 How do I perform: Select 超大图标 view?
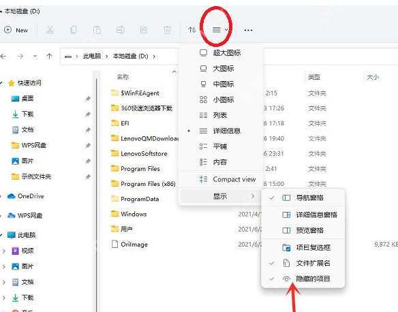point(220,52)
